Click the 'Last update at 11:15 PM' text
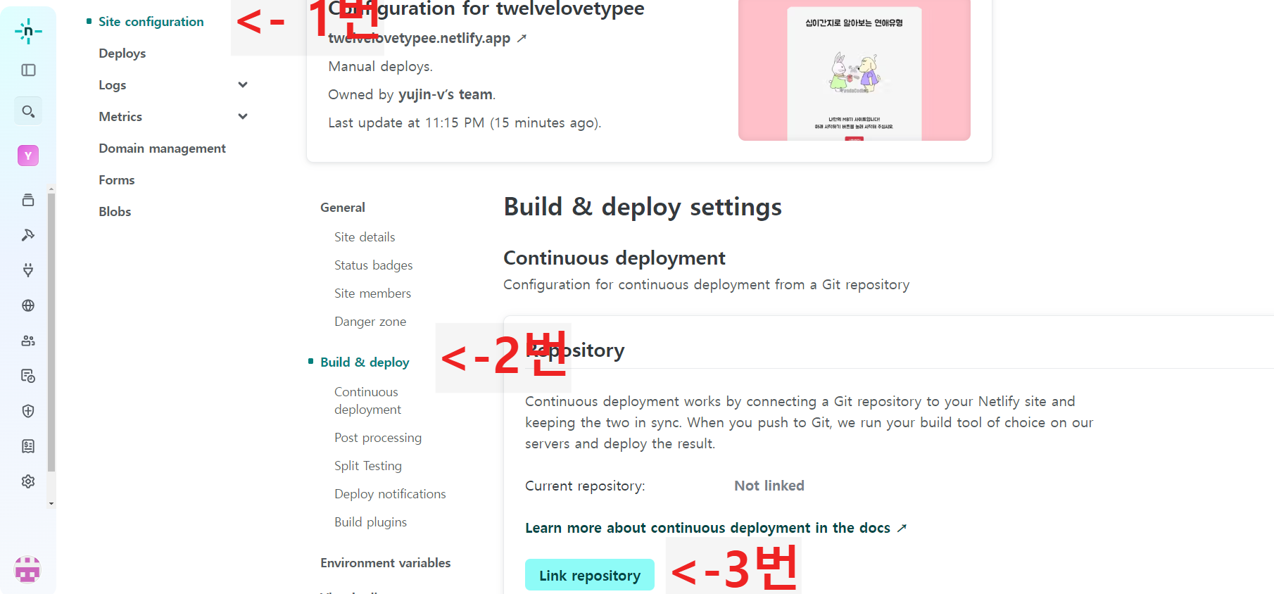1274x594 pixels. [x=406, y=122]
